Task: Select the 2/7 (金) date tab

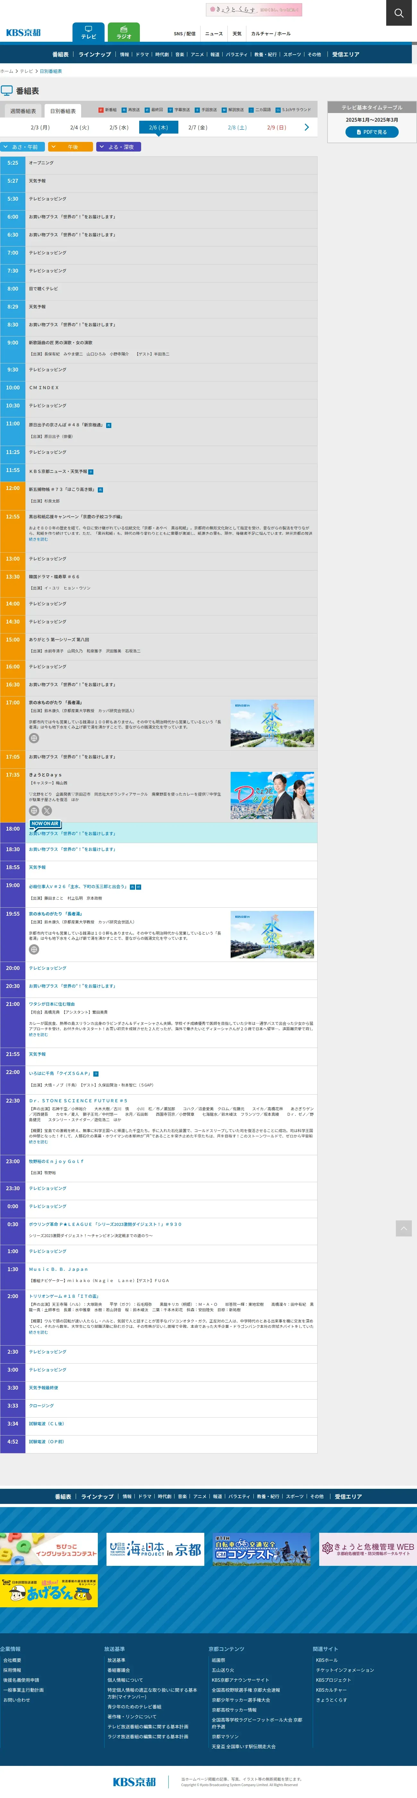Action: coord(198,128)
